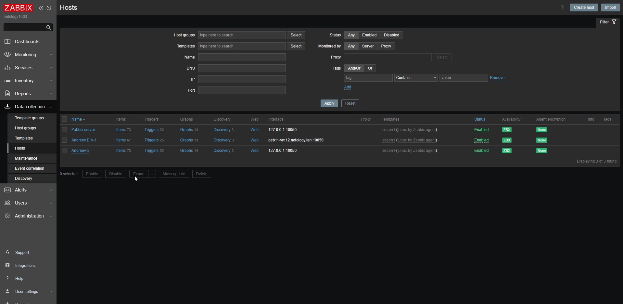Click the ZBX availability badge for Zabbix server
The image size is (623, 304).
pos(507,130)
